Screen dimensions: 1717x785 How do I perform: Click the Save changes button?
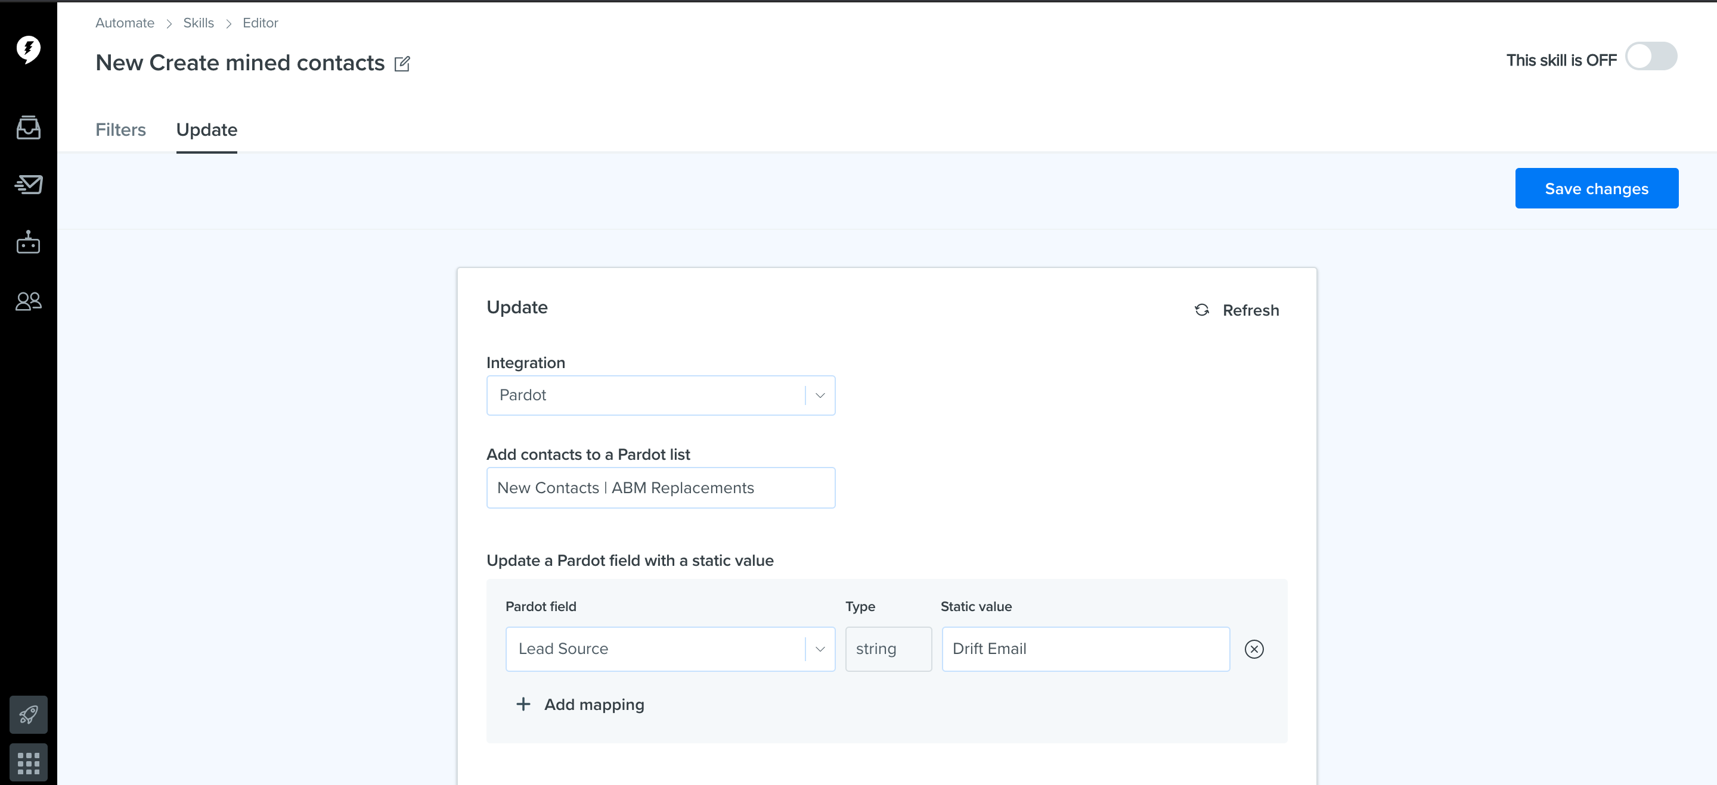point(1597,188)
